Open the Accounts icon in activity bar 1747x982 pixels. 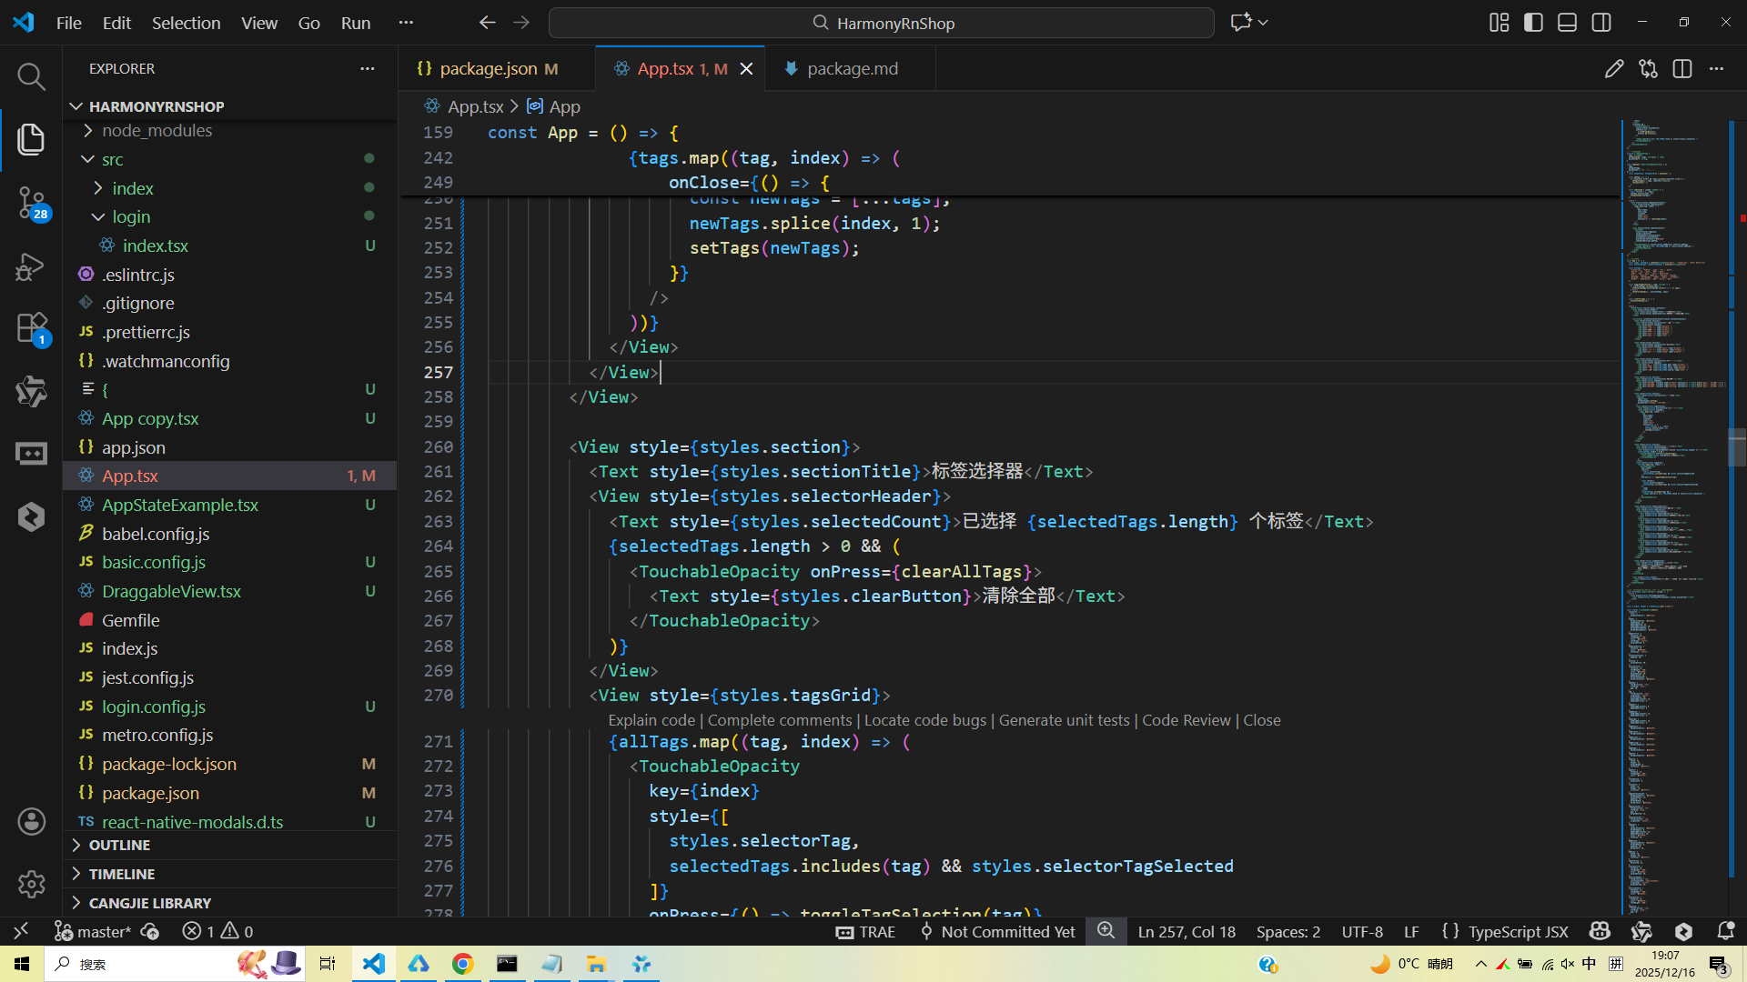tap(31, 822)
